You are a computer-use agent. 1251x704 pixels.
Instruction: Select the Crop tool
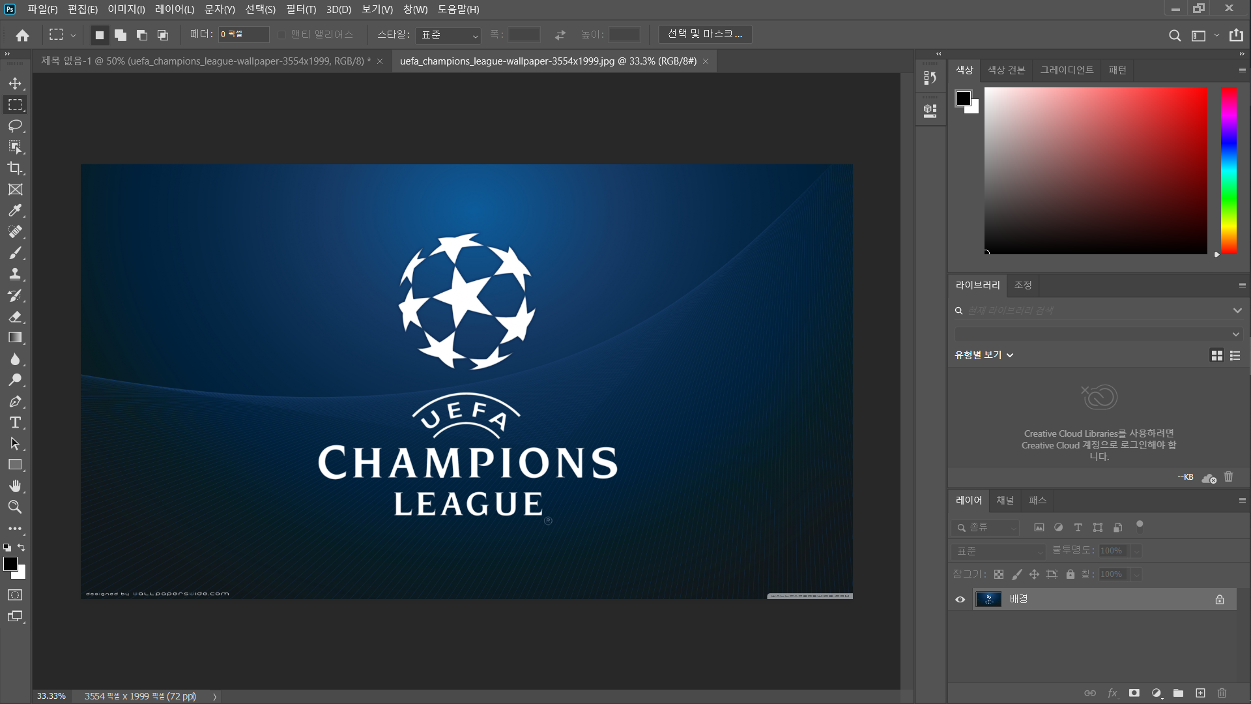(x=15, y=168)
